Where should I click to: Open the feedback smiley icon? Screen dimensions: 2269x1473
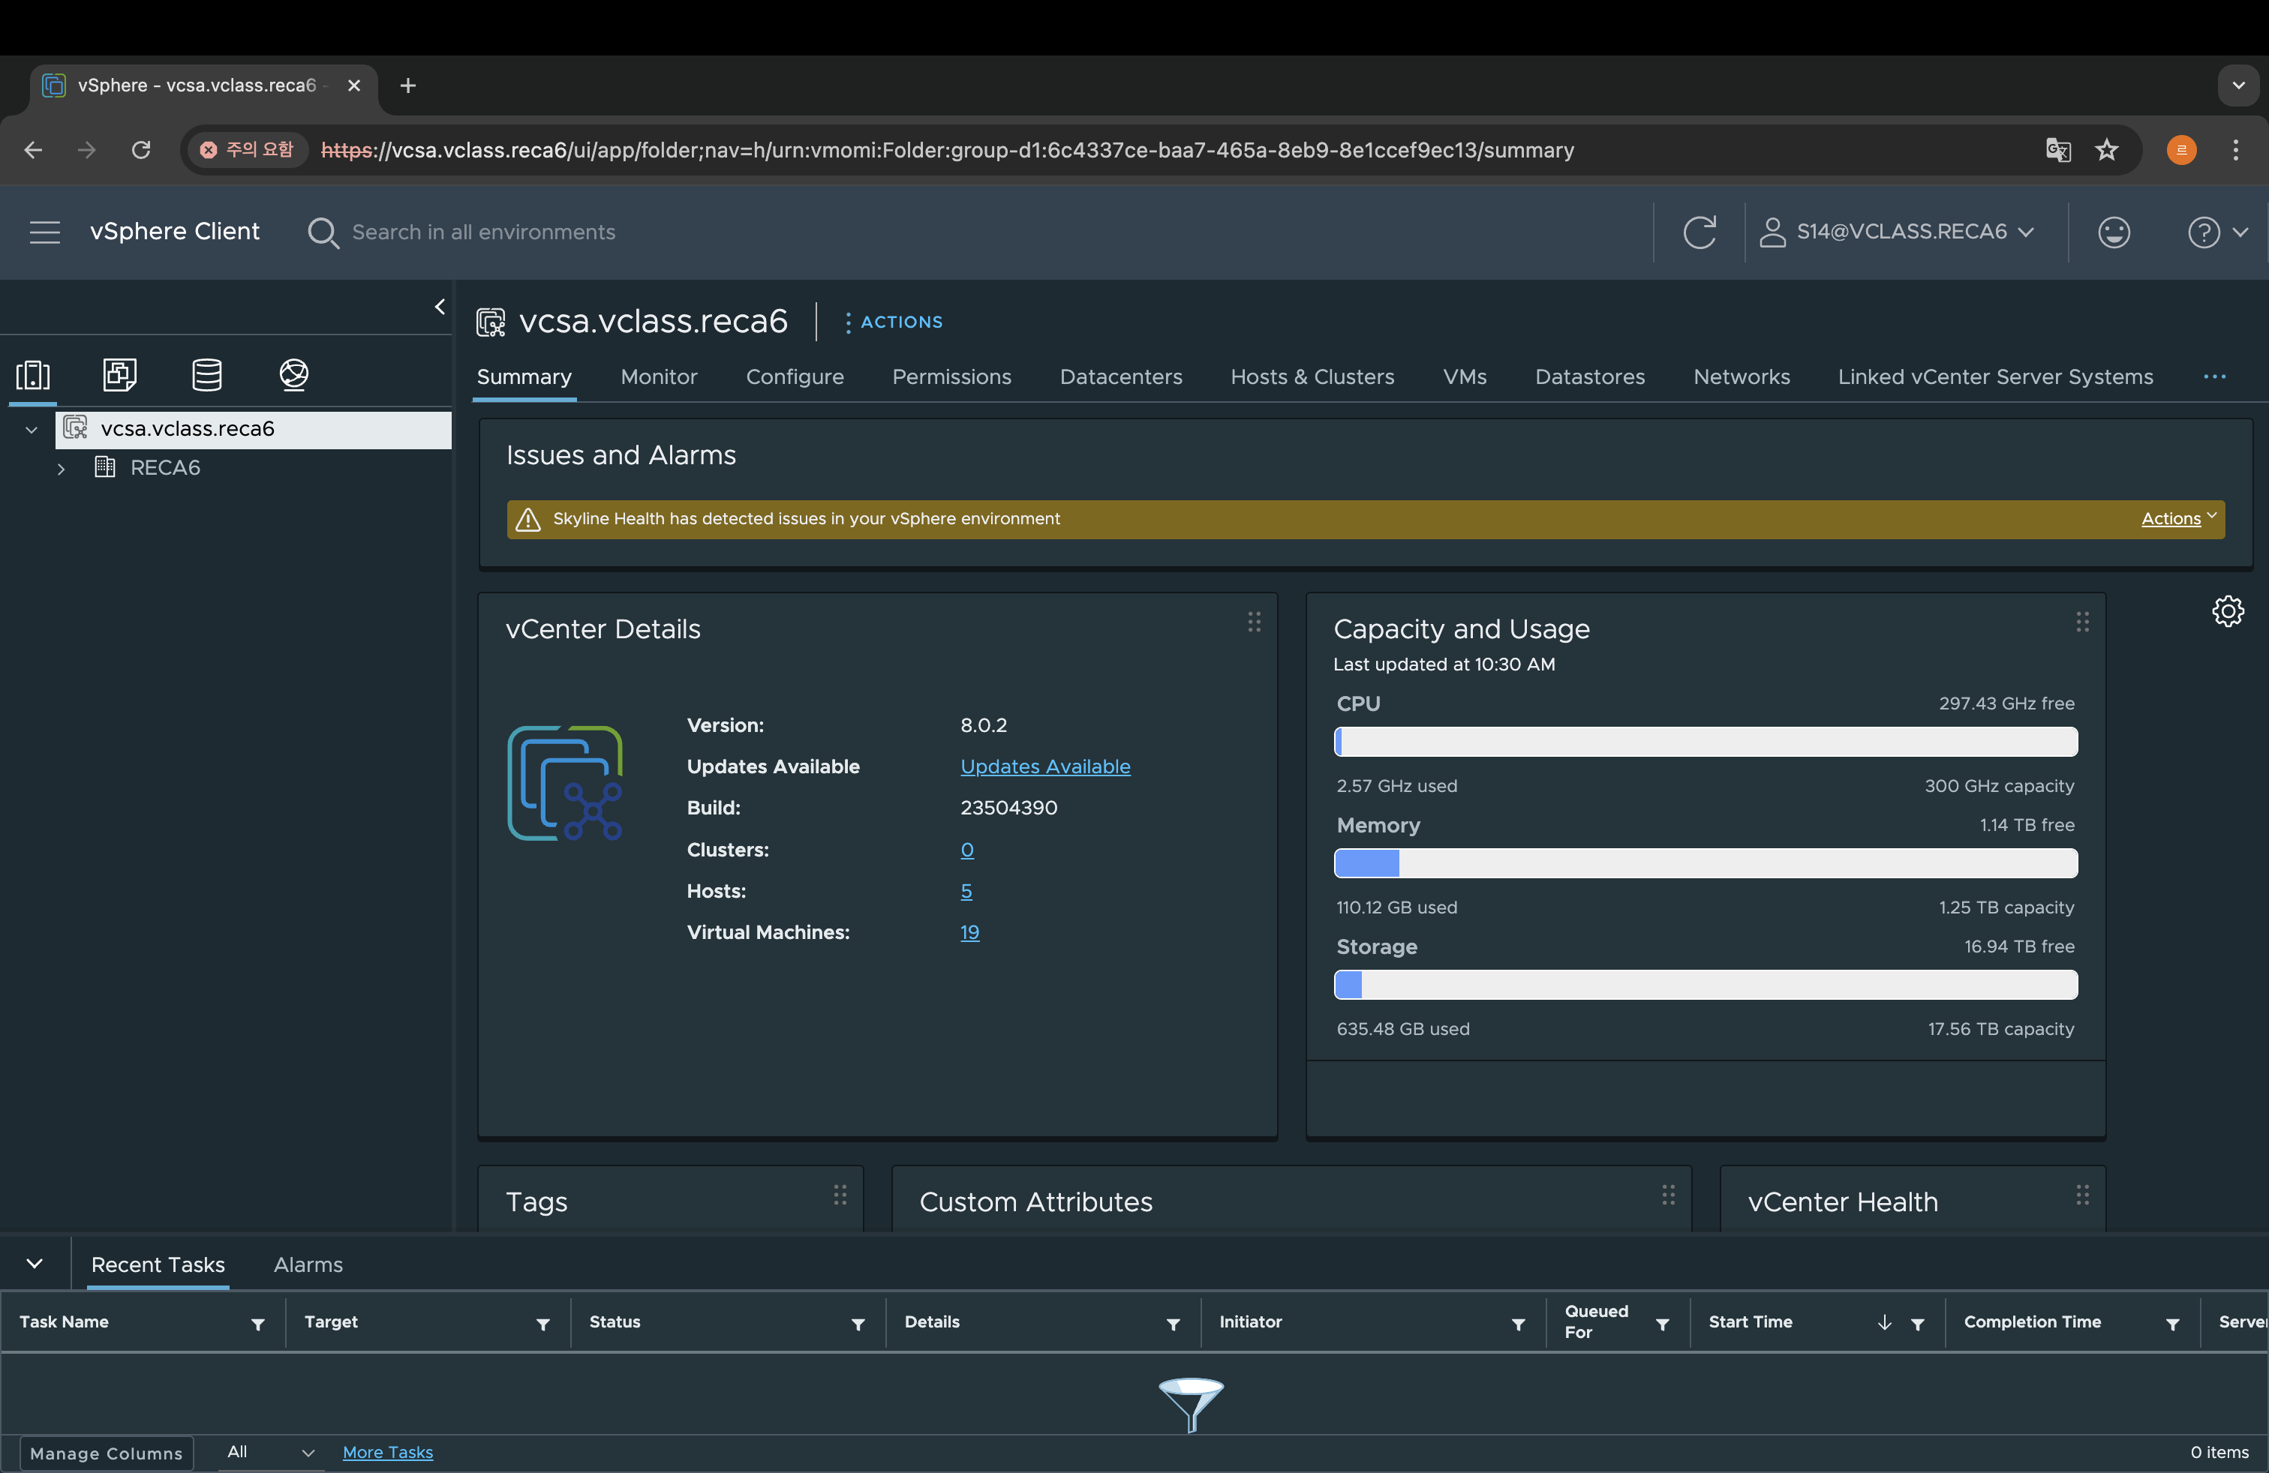(x=2114, y=232)
